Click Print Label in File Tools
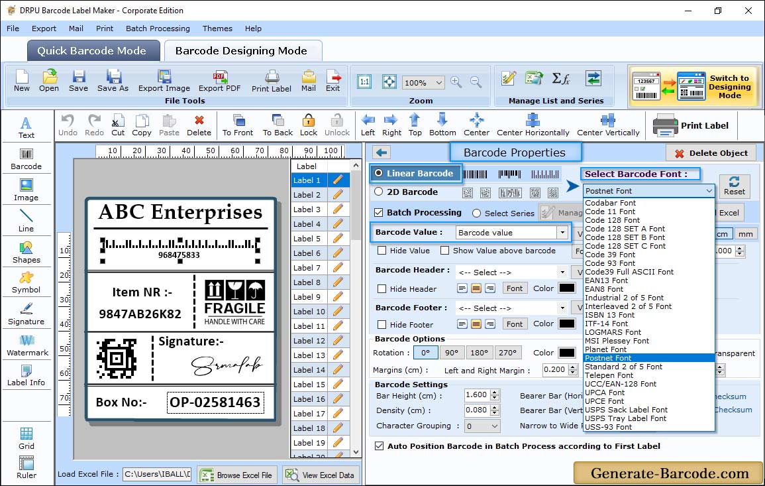The height and width of the screenshot is (486, 765). (272, 81)
